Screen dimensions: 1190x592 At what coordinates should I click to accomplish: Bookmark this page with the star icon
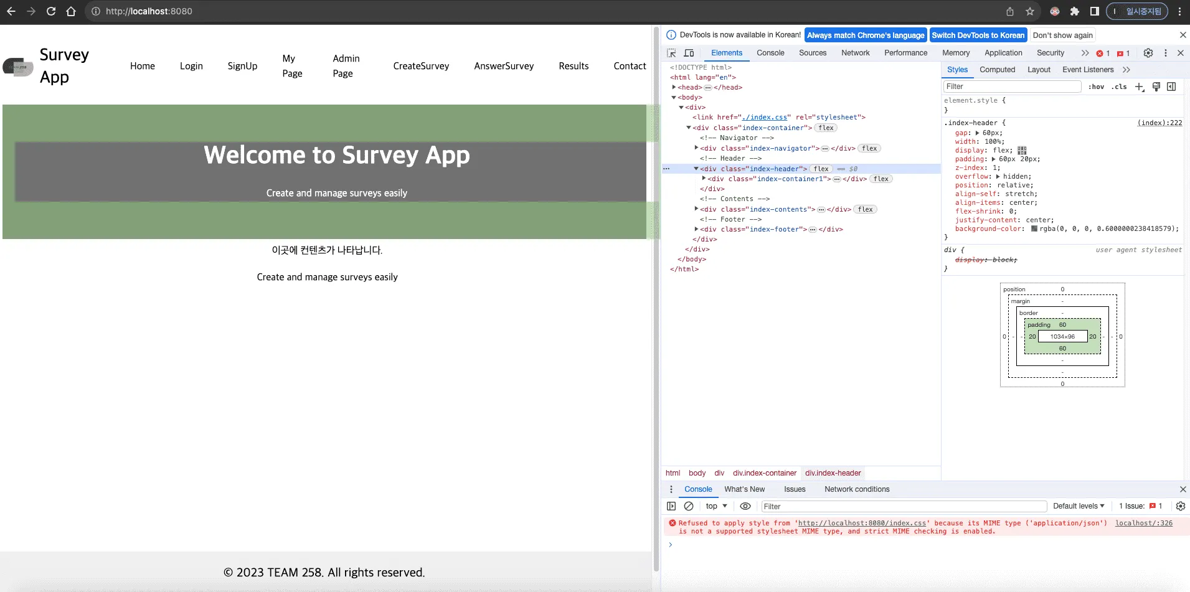click(x=1030, y=11)
